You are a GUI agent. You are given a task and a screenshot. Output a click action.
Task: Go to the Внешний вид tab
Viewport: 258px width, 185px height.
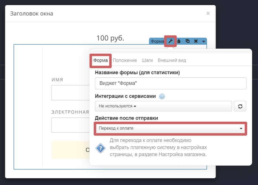click(172, 60)
